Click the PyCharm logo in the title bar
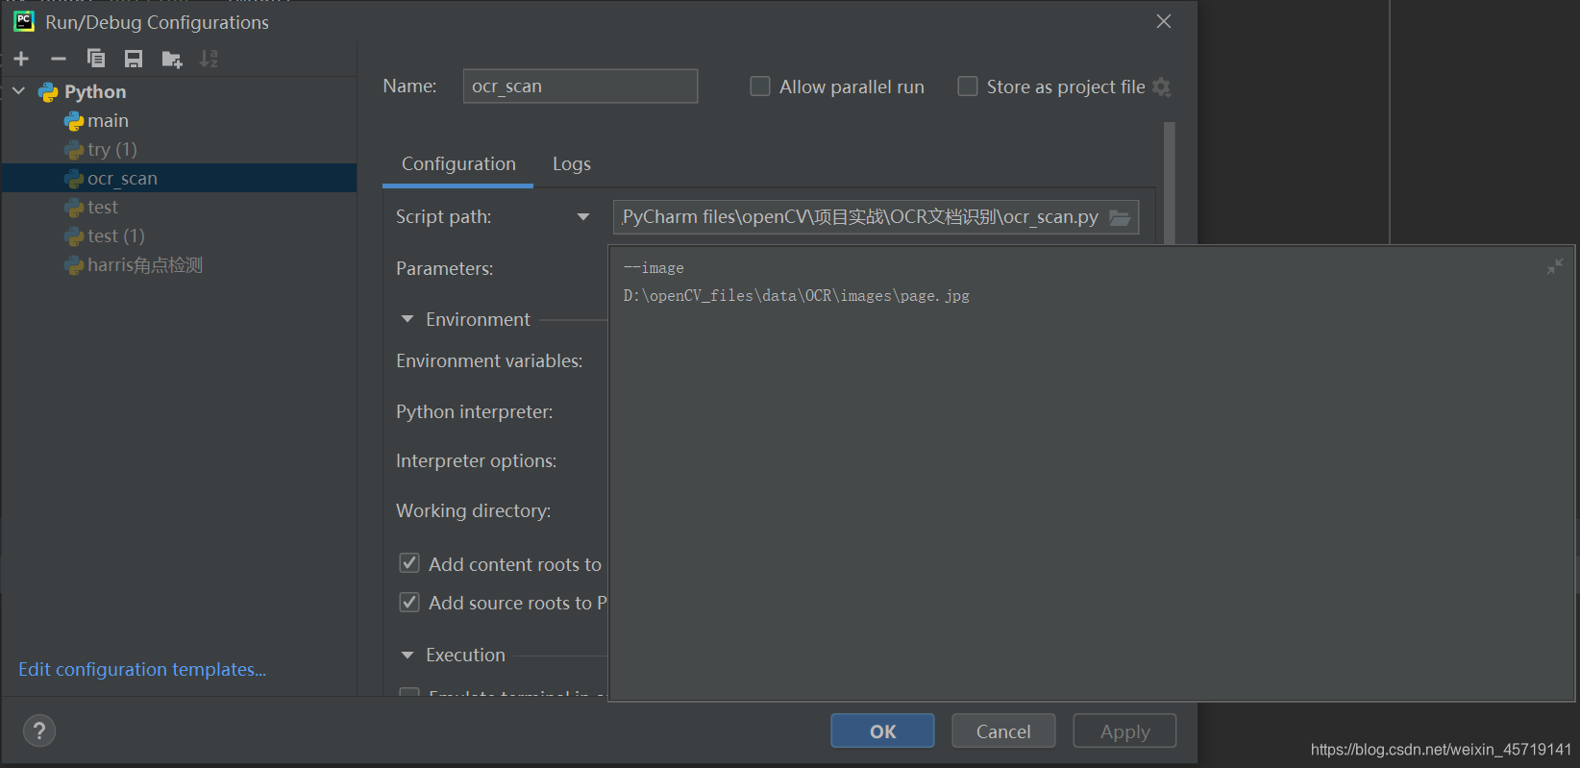Image resolution: width=1580 pixels, height=768 pixels. point(24,21)
